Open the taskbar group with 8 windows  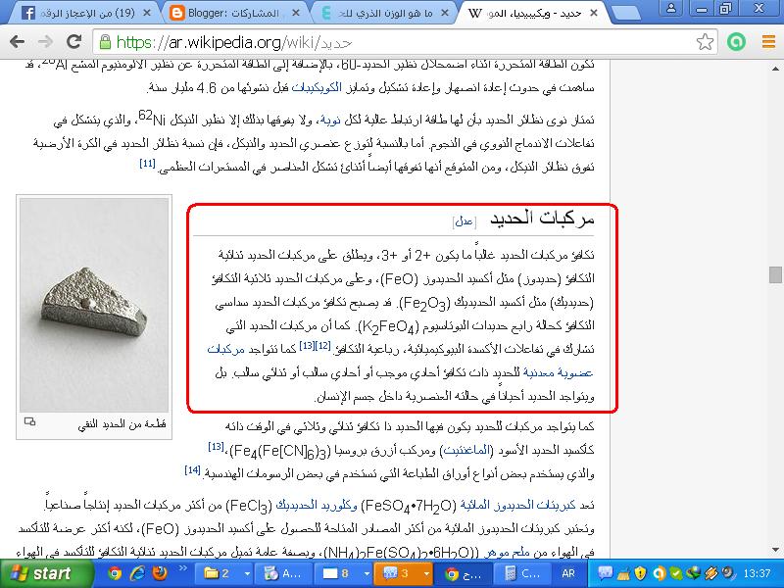coord(343,573)
